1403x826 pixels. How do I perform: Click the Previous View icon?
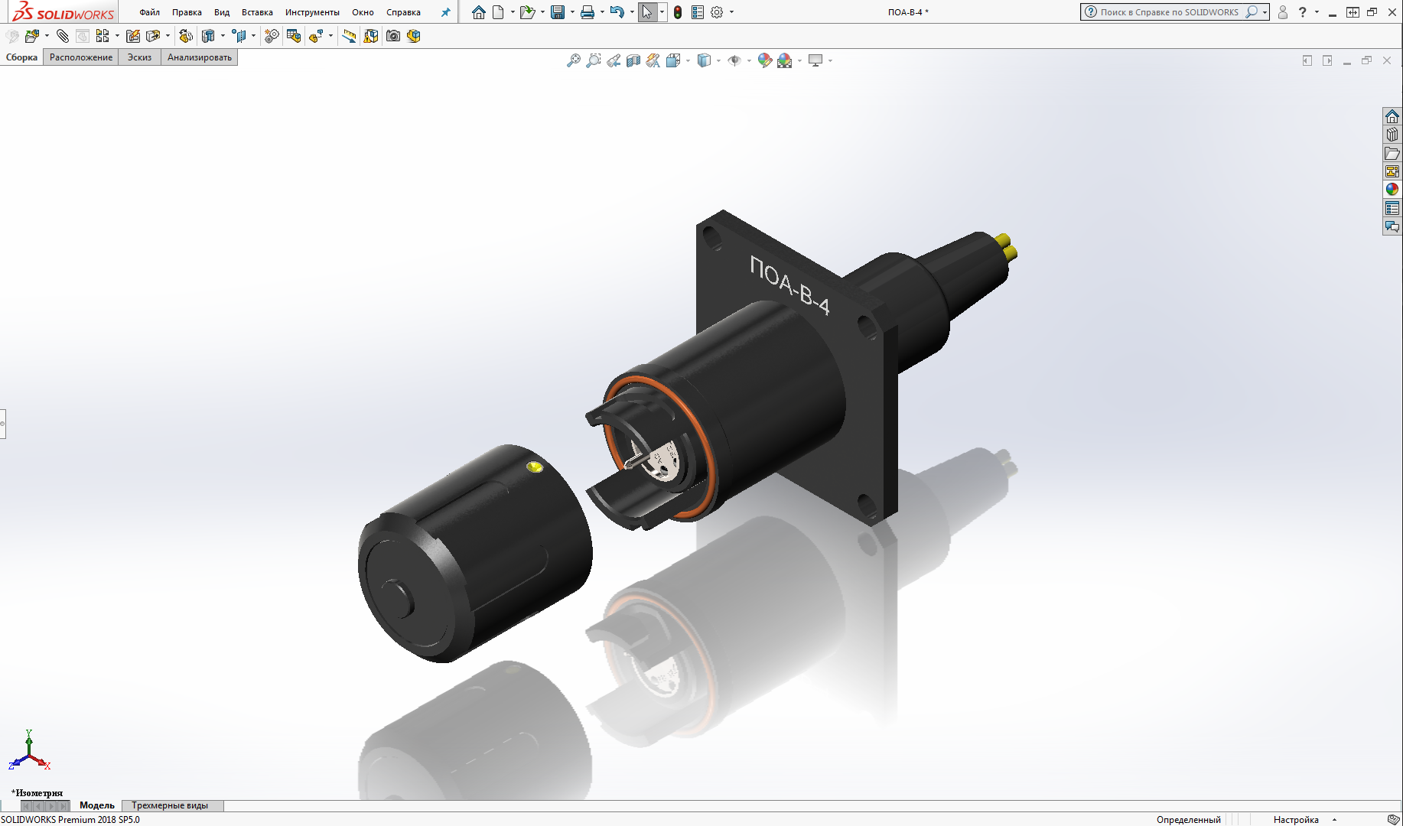click(614, 60)
